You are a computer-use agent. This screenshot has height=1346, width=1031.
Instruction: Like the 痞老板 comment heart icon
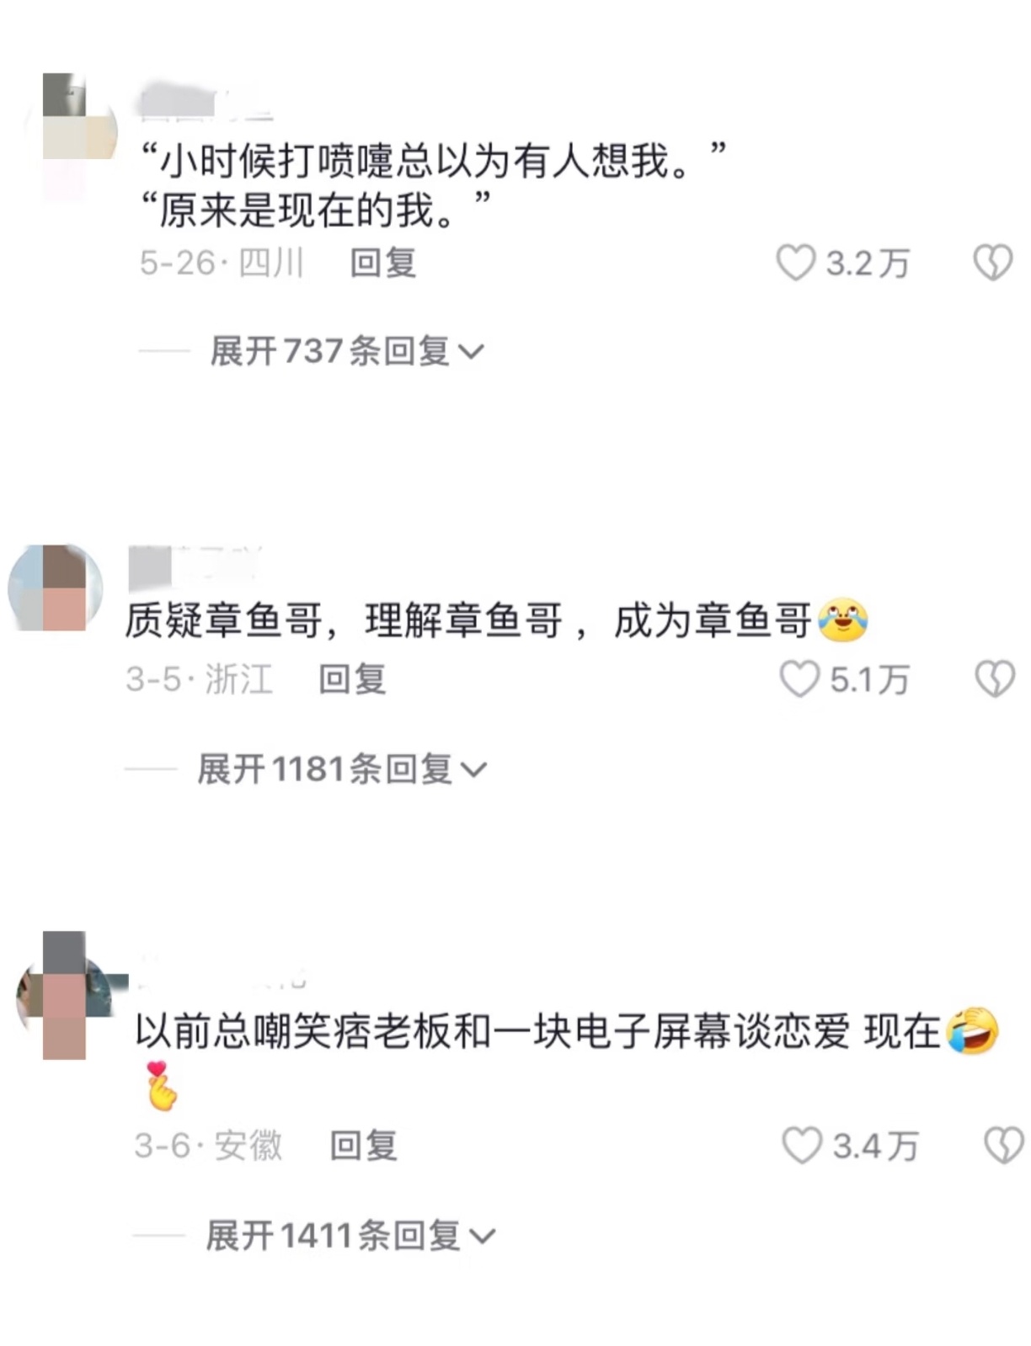[802, 1146]
